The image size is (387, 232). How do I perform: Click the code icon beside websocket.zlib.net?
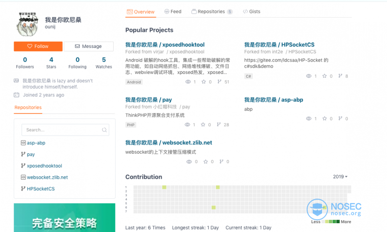(23, 177)
